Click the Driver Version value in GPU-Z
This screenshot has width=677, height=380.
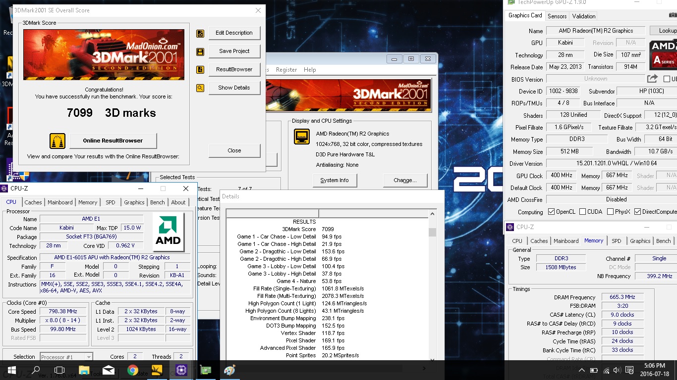pos(611,163)
